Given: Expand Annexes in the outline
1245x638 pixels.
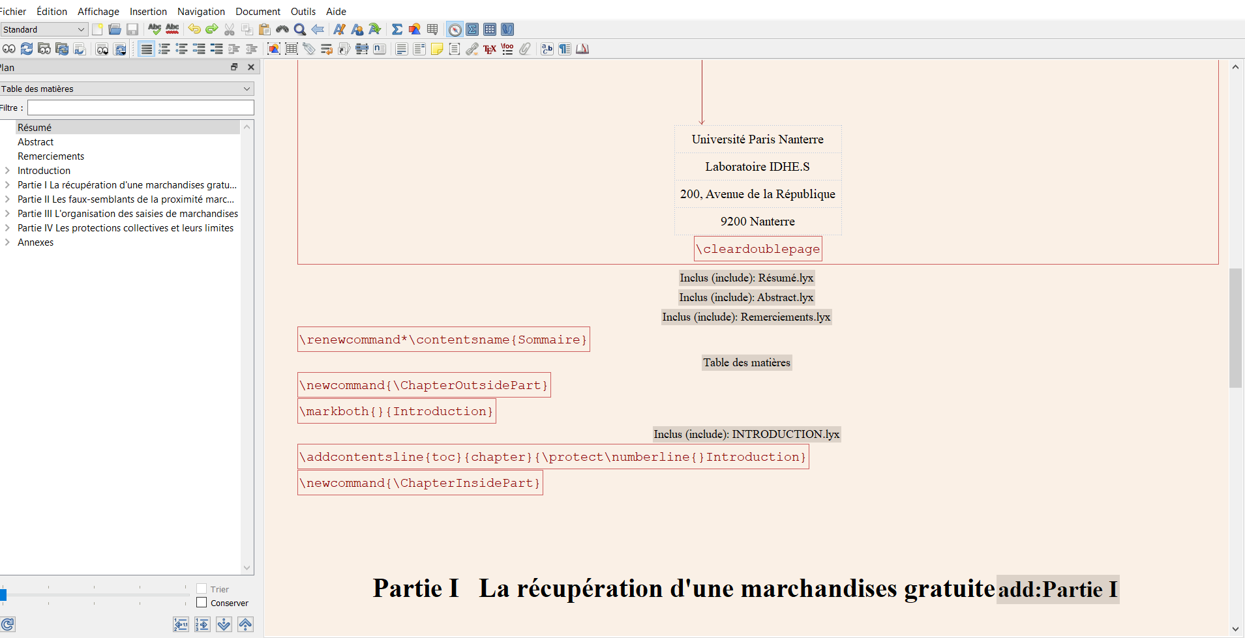Looking at the screenshot, I should (7, 242).
